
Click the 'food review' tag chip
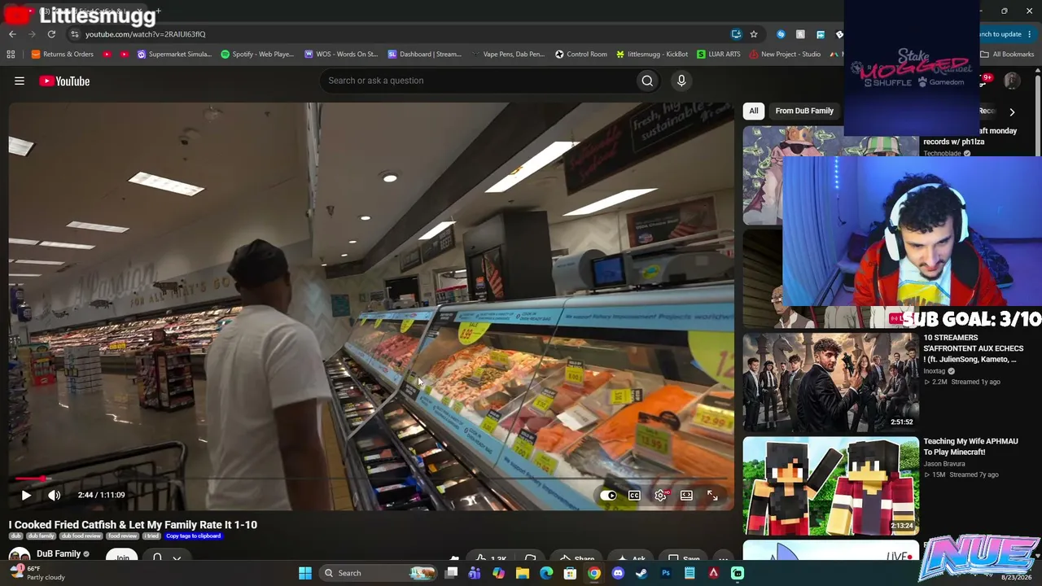tap(123, 536)
